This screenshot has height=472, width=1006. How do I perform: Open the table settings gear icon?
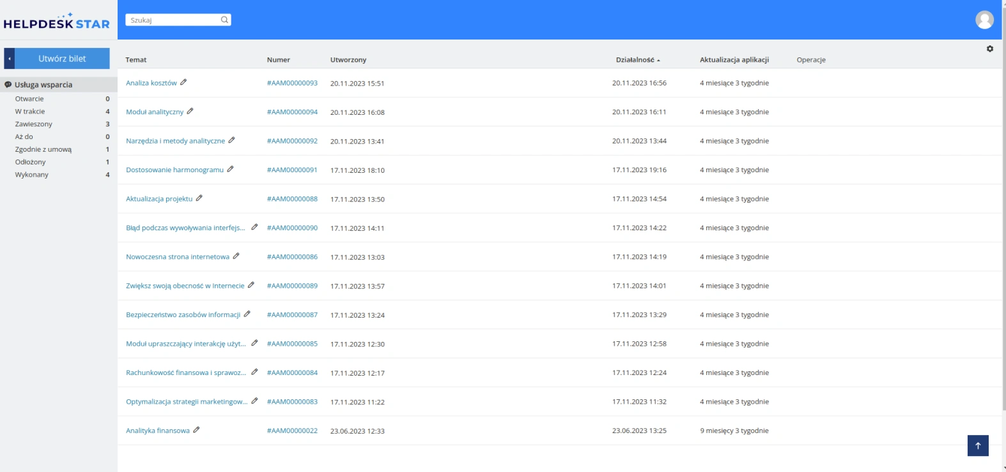pos(990,48)
